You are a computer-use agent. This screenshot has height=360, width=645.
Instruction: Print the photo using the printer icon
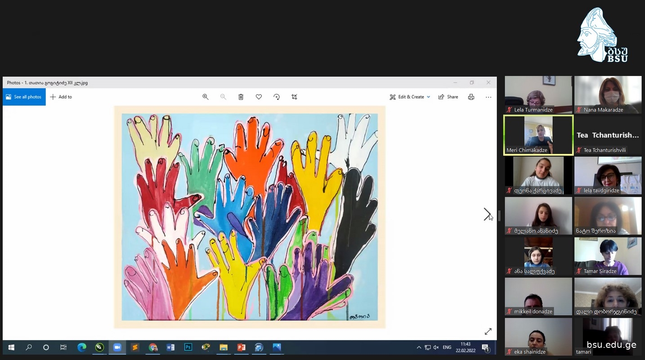pyautogui.click(x=471, y=97)
